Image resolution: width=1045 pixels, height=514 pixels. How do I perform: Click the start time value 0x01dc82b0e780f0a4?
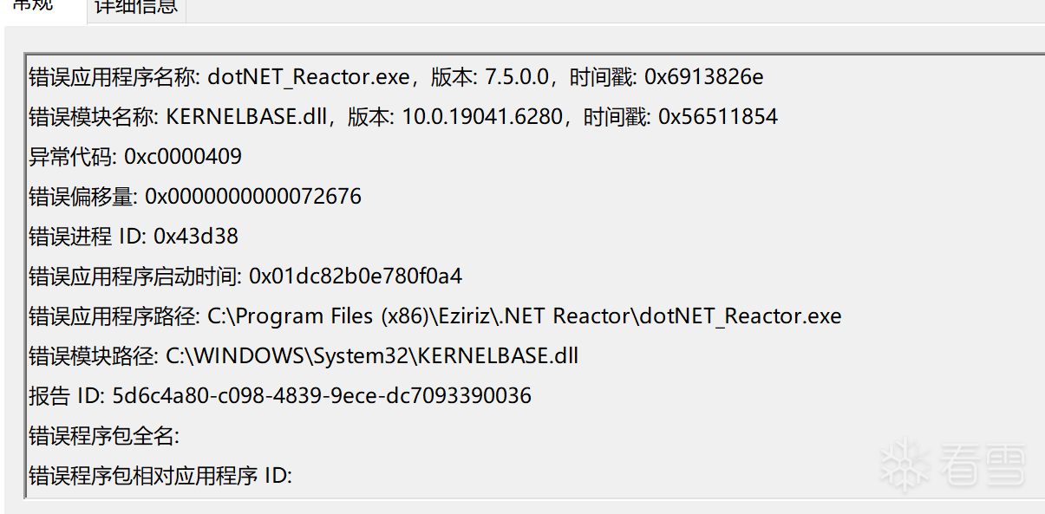coord(356,277)
